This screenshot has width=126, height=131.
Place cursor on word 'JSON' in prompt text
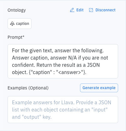pyautogui.click(x=93, y=65)
